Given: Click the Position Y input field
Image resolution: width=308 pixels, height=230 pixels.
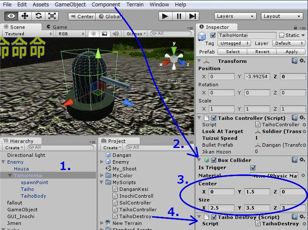Looking at the screenshot, I should (257, 77).
